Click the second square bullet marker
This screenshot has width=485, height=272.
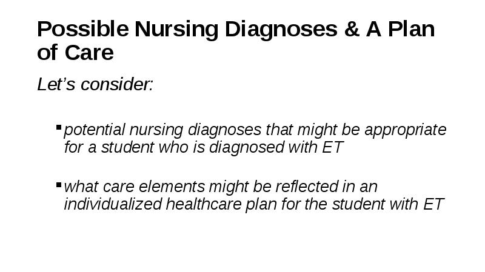tap(59, 185)
